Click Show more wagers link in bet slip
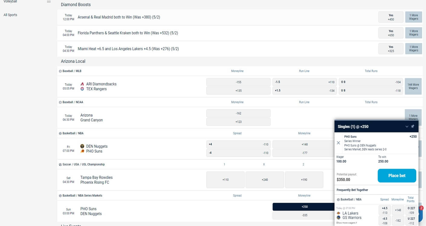Viewport: 426px width, 226px height. [x=346, y=223]
